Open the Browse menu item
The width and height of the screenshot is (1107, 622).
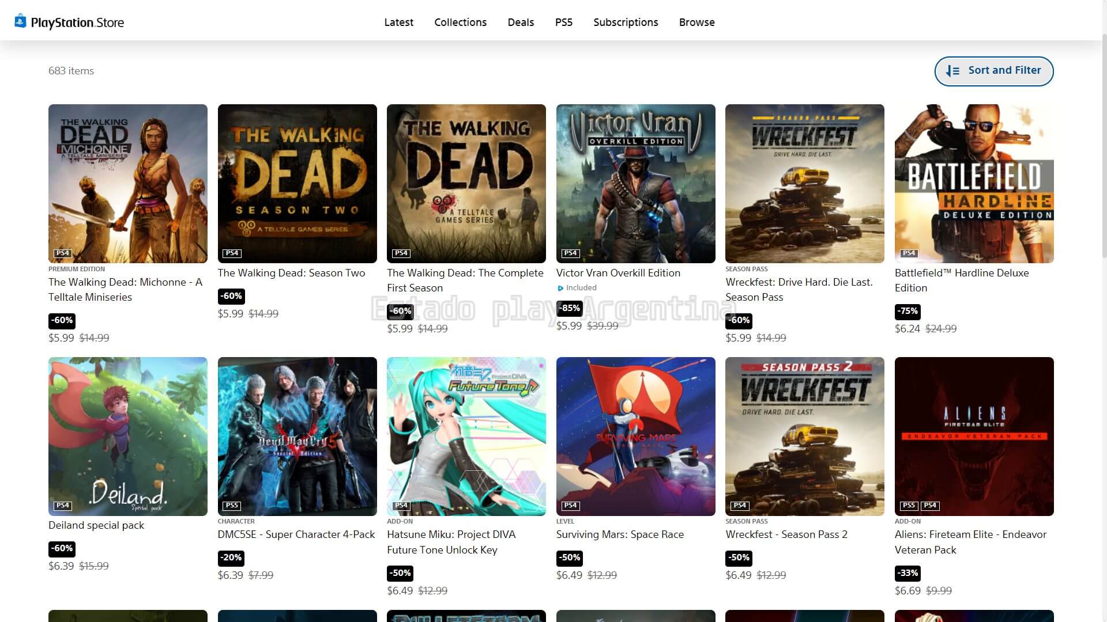pyautogui.click(x=696, y=22)
